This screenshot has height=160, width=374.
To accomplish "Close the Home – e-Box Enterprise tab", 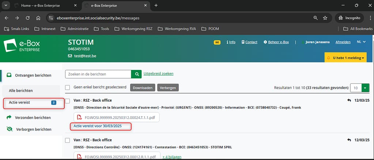I will pyautogui.click(x=75, y=5).
